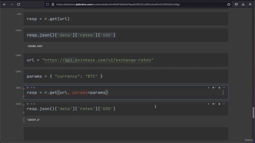Run the last resp.json() cell with the play icon
Image resolution: width=255 pixels, height=143 pixels.
click(28, 104)
